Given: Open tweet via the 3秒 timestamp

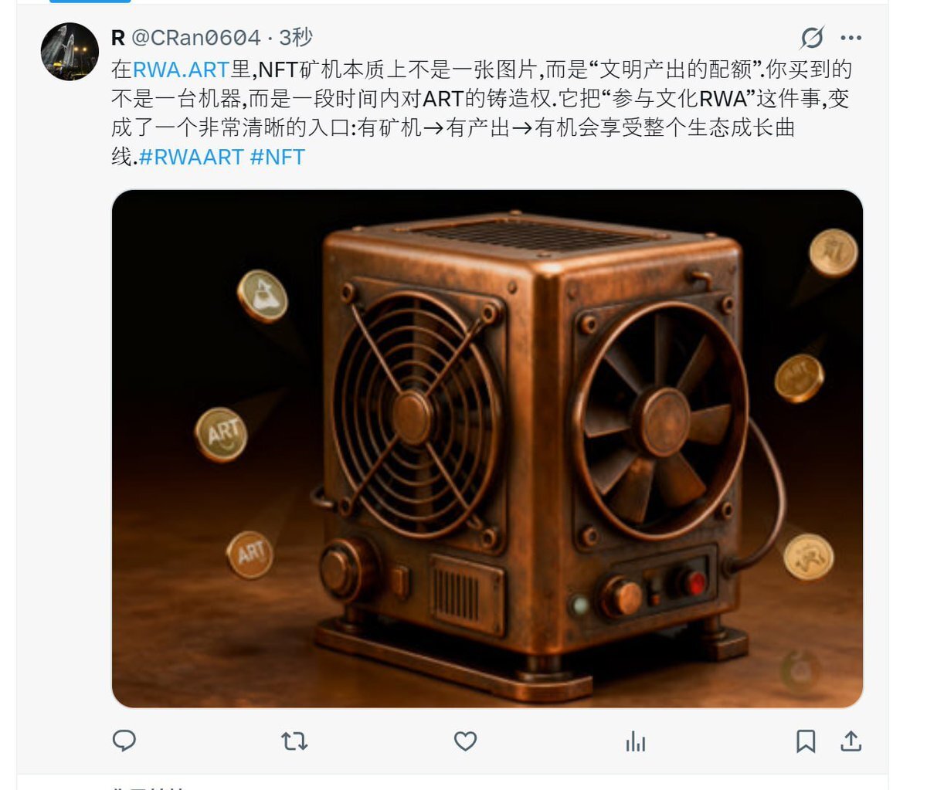Looking at the screenshot, I should click(295, 37).
